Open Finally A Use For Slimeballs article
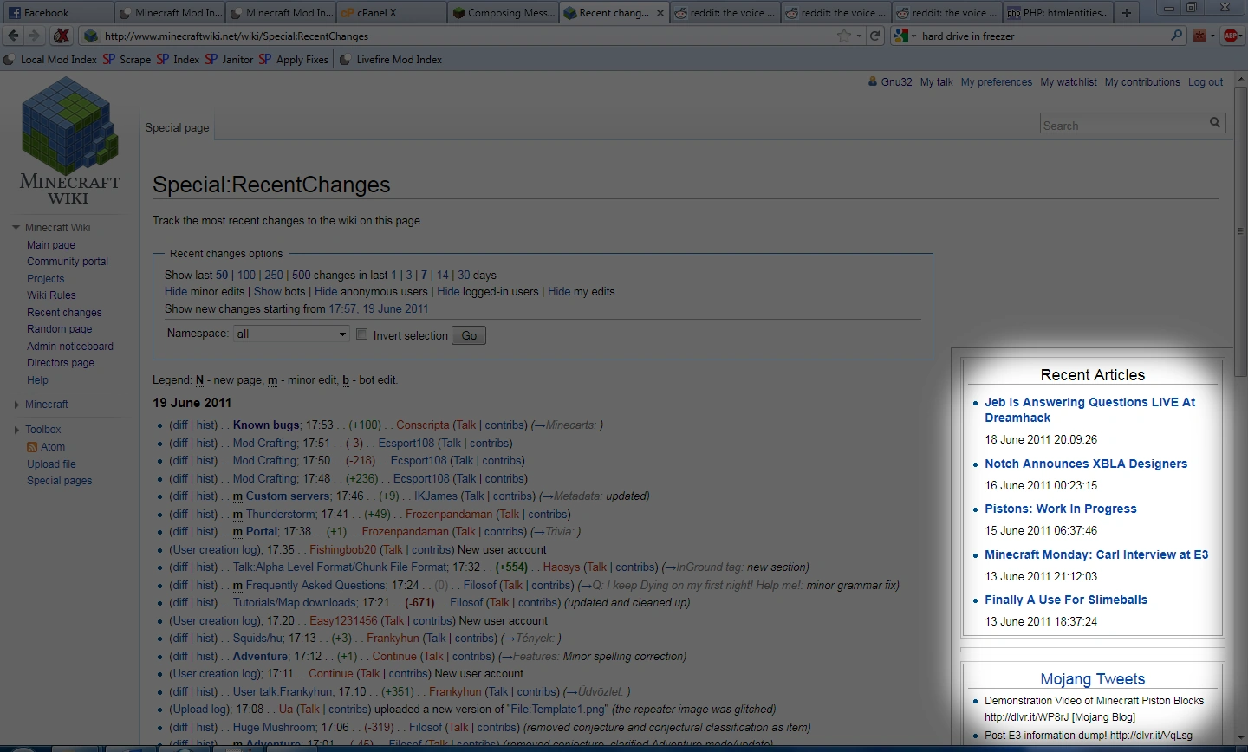The width and height of the screenshot is (1248, 752). [x=1066, y=600]
